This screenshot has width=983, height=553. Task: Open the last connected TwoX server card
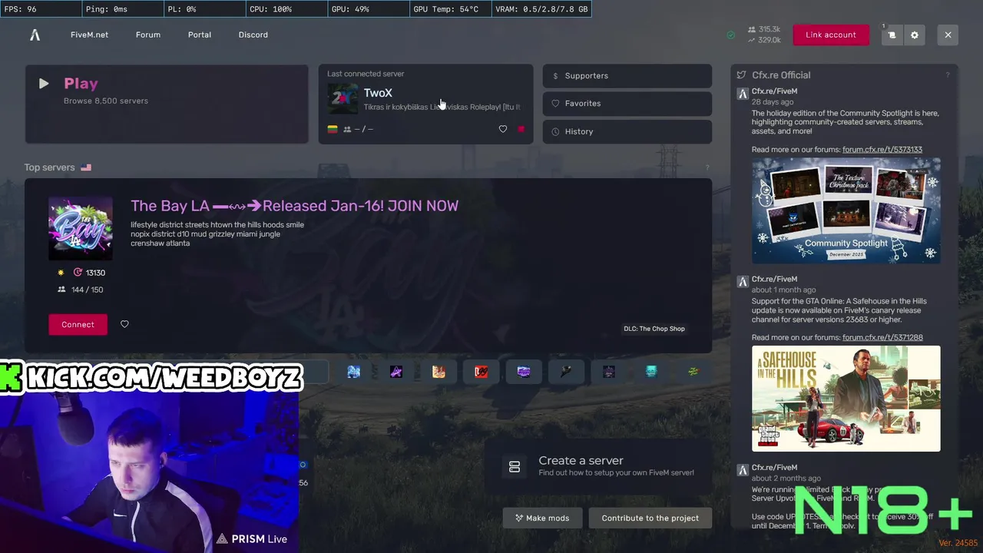pos(425,104)
